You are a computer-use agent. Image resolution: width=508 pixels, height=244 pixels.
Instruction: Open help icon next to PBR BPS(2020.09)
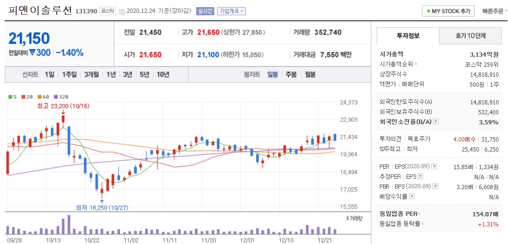point(435,186)
